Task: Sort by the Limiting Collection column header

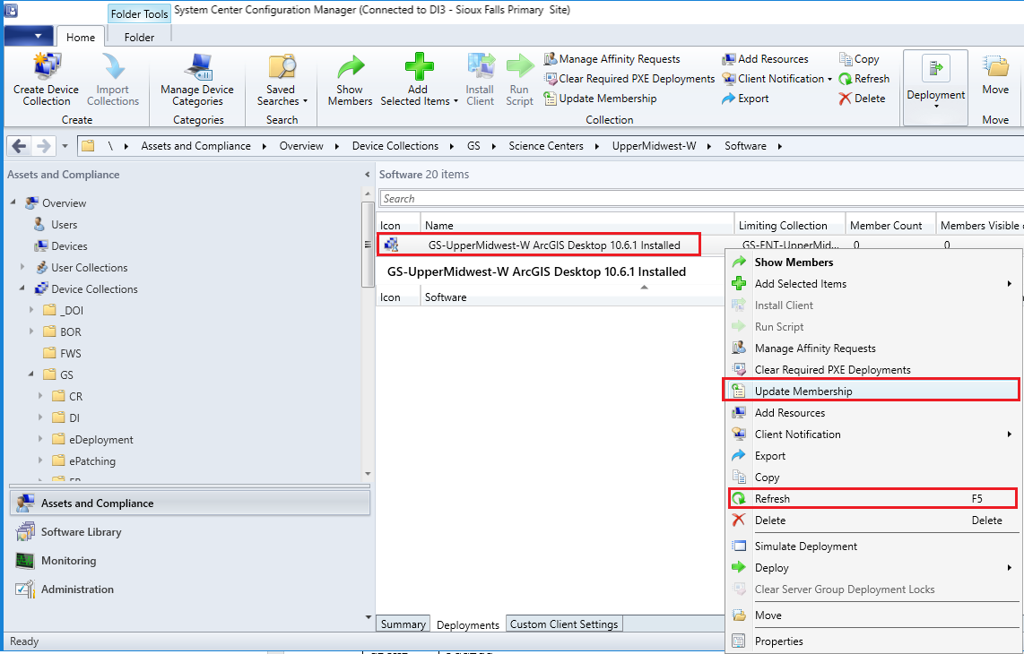Action: (790, 225)
